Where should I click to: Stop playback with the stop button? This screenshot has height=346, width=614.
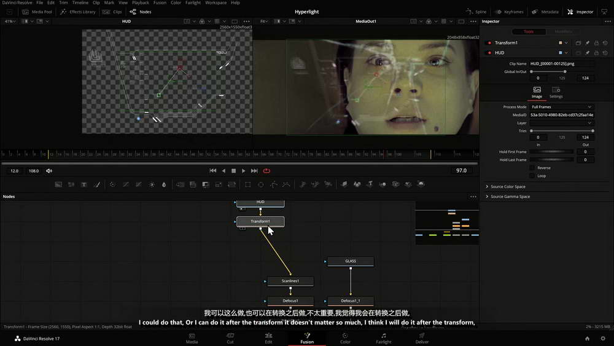tap(234, 171)
